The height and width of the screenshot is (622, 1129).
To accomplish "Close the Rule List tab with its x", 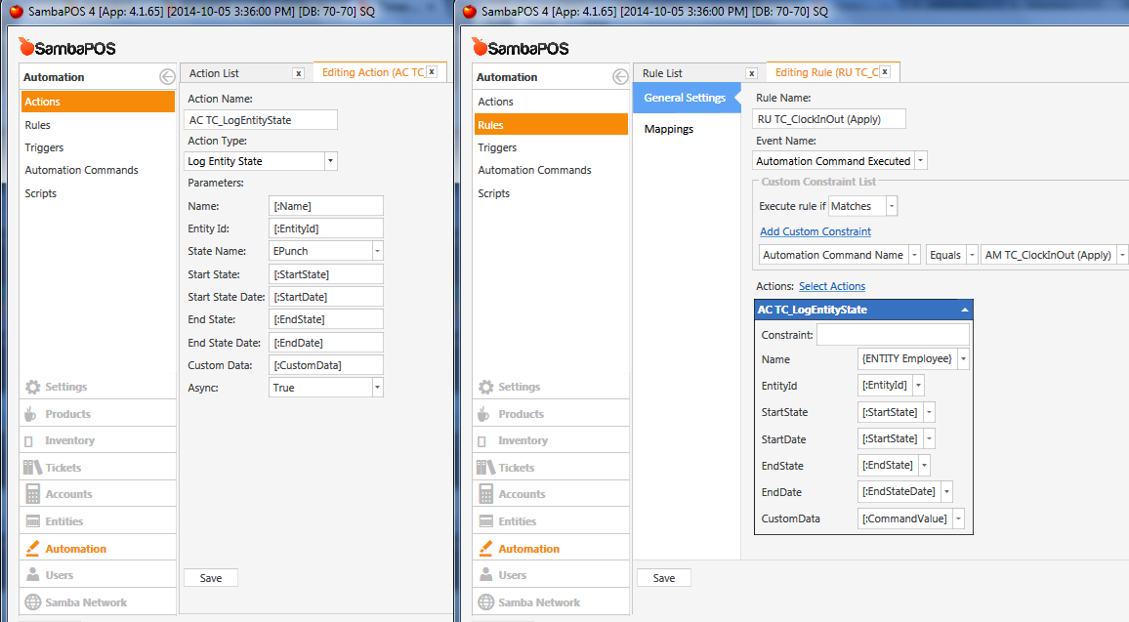I will tap(751, 73).
